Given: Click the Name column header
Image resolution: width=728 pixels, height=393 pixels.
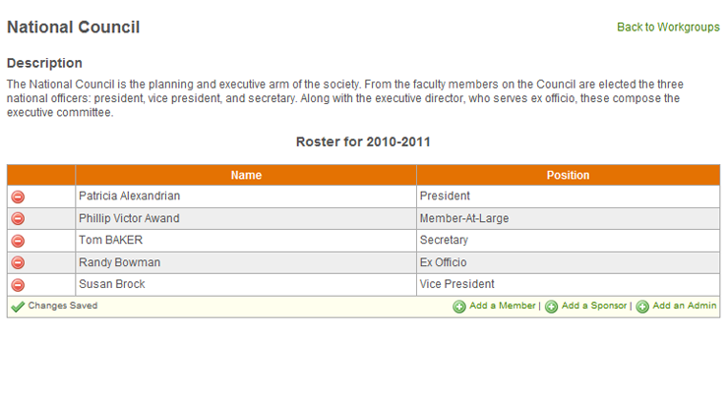Looking at the screenshot, I should coord(246,175).
